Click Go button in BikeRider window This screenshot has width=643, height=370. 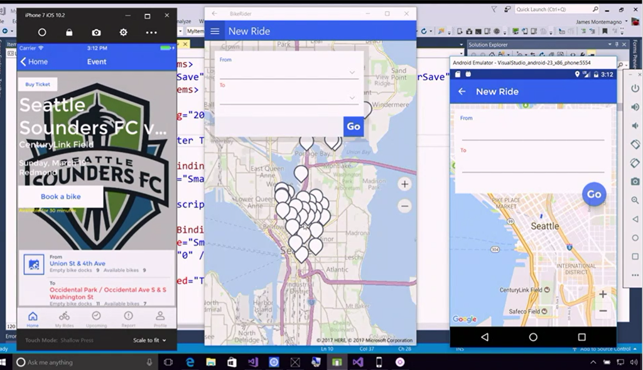[354, 126]
